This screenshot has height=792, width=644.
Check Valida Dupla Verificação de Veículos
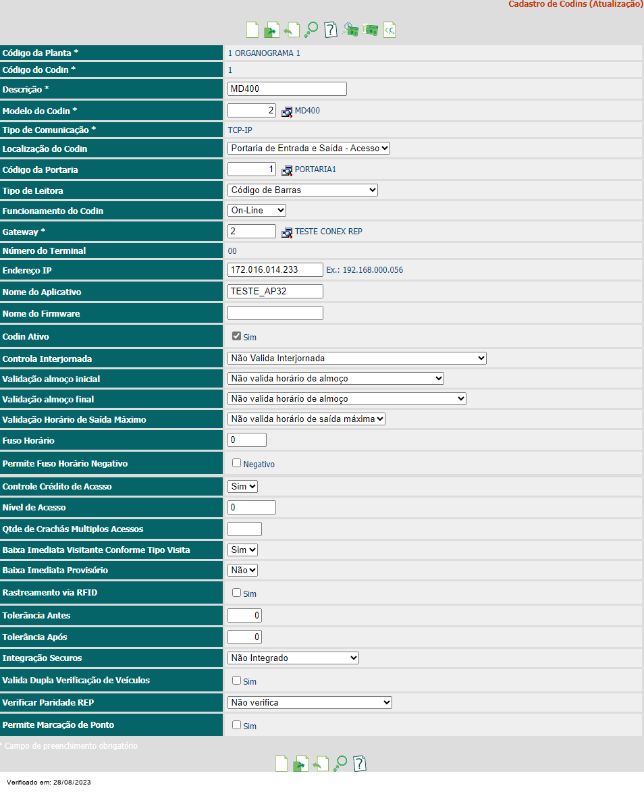236,681
